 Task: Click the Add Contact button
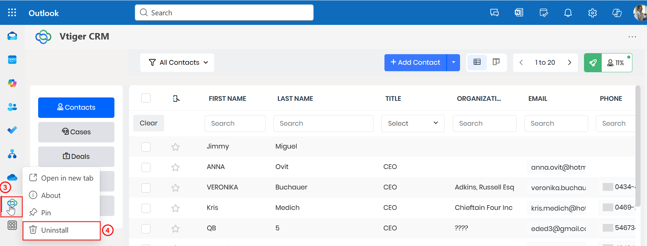[415, 62]
